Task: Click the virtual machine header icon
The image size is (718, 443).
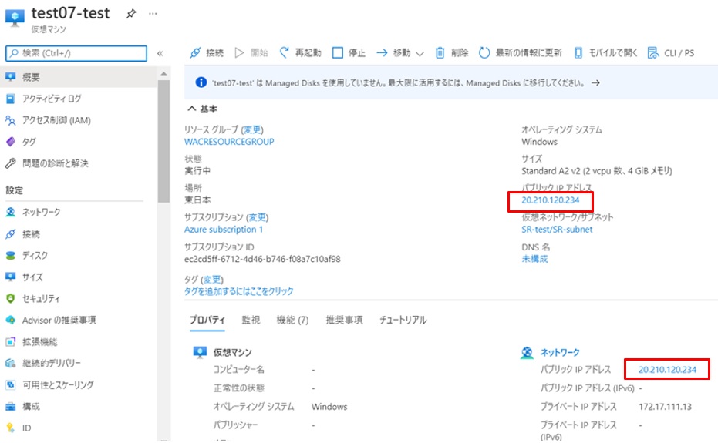Action: [x=15, y=18]
